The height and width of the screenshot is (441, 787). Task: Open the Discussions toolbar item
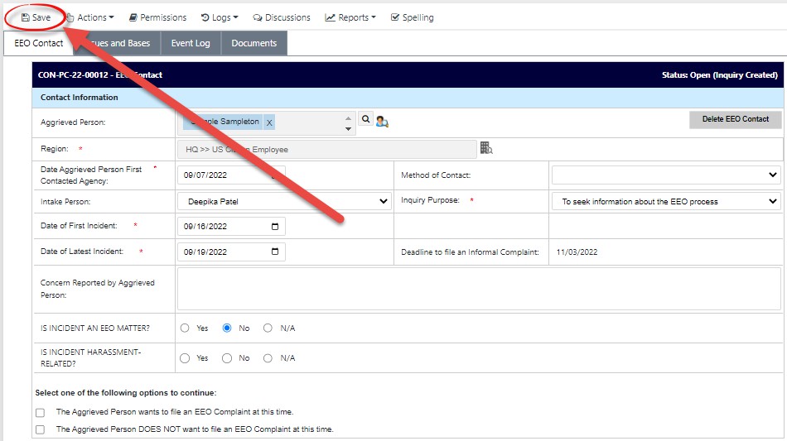pos(282,17)
